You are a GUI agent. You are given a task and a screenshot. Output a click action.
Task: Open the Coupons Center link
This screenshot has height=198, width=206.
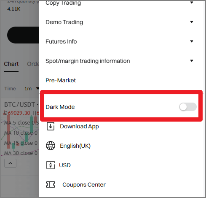(84, 184)
